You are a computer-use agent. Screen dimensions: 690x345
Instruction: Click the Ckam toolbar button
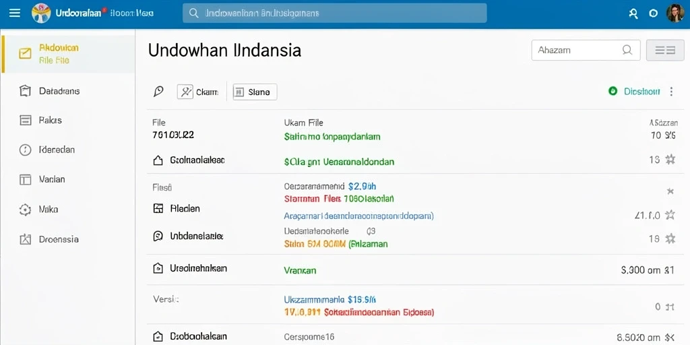coord(199,92)
